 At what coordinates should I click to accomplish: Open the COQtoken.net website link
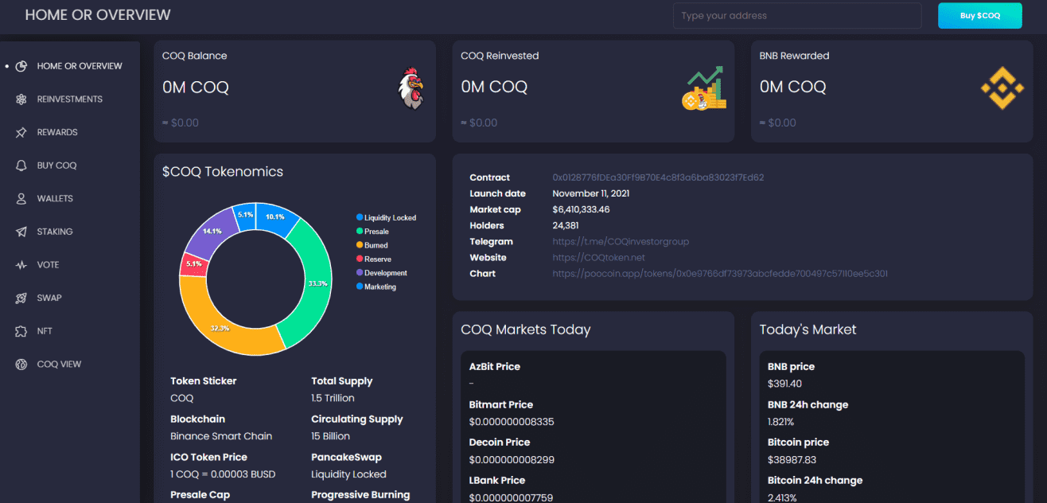(599, 257)
